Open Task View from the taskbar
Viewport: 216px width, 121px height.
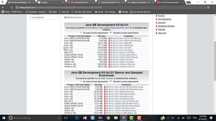pyautogui.click(x=66, y=118)
